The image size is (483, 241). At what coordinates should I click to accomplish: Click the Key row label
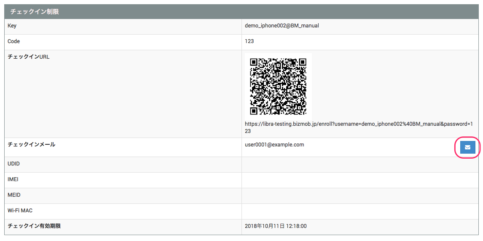pos(12,26)
